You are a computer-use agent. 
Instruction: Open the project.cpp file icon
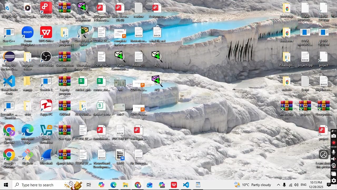pyautogui.click(x=305, y=59)
